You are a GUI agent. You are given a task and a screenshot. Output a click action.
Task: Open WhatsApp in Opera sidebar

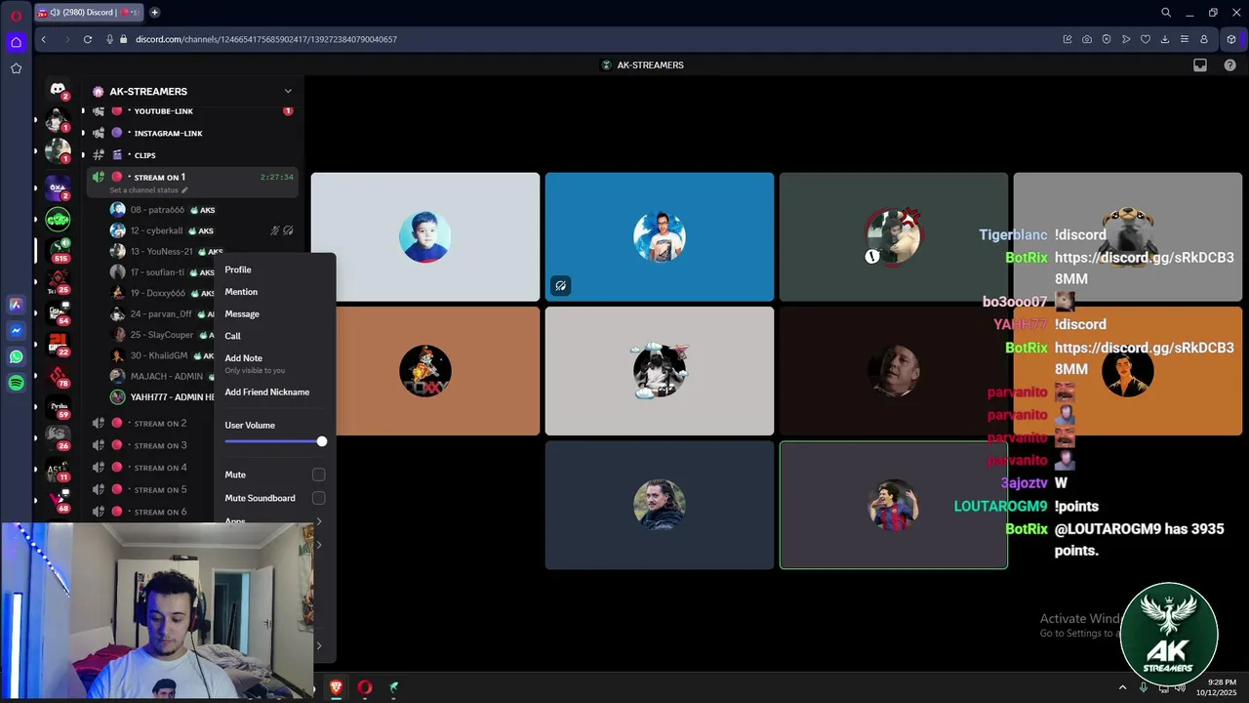16,357
